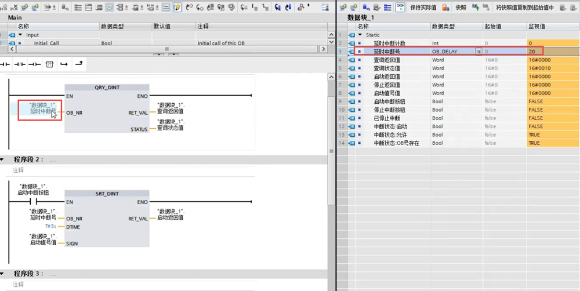Select the SRT_DINT instruction block
This screenshot has height=291, width=580.
pos(107,220)
